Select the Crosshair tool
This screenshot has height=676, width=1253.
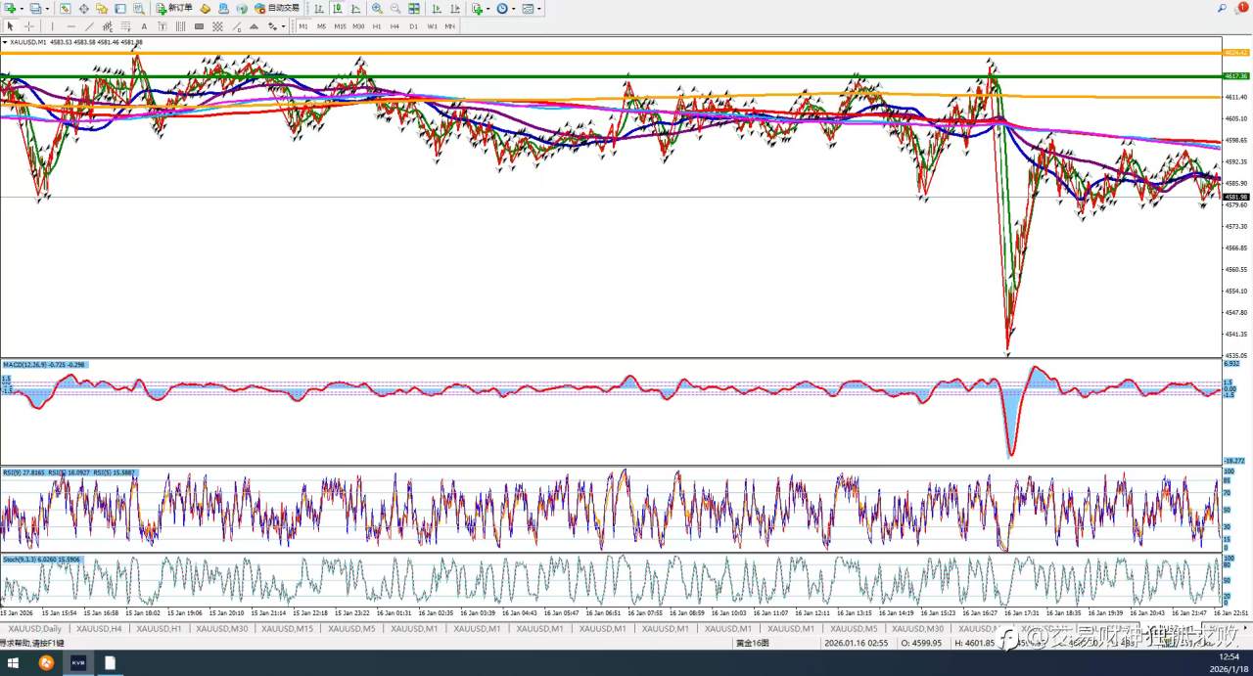pos(28,26)
